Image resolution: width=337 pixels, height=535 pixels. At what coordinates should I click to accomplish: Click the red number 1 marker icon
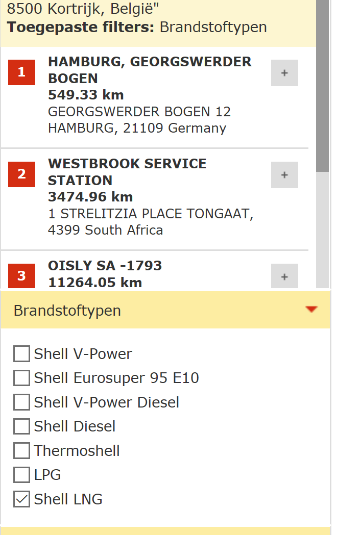tap(21, 72)
